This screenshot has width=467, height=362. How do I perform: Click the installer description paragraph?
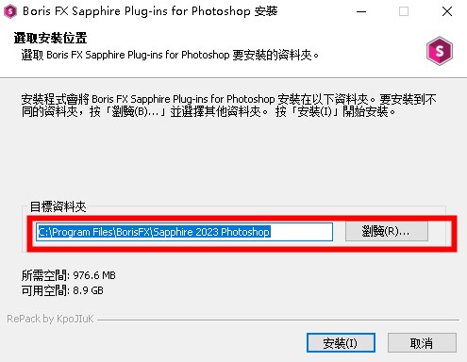pos(228,105)
